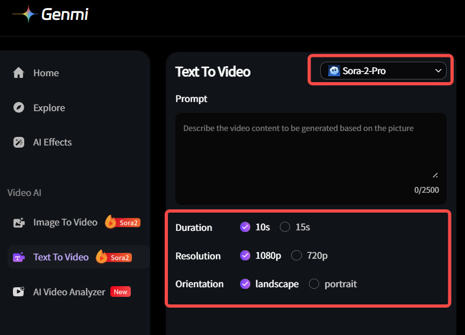Open Explore from the sidebar icon
The width and height of the screenshot is (465, 335).
coord(19,107)
